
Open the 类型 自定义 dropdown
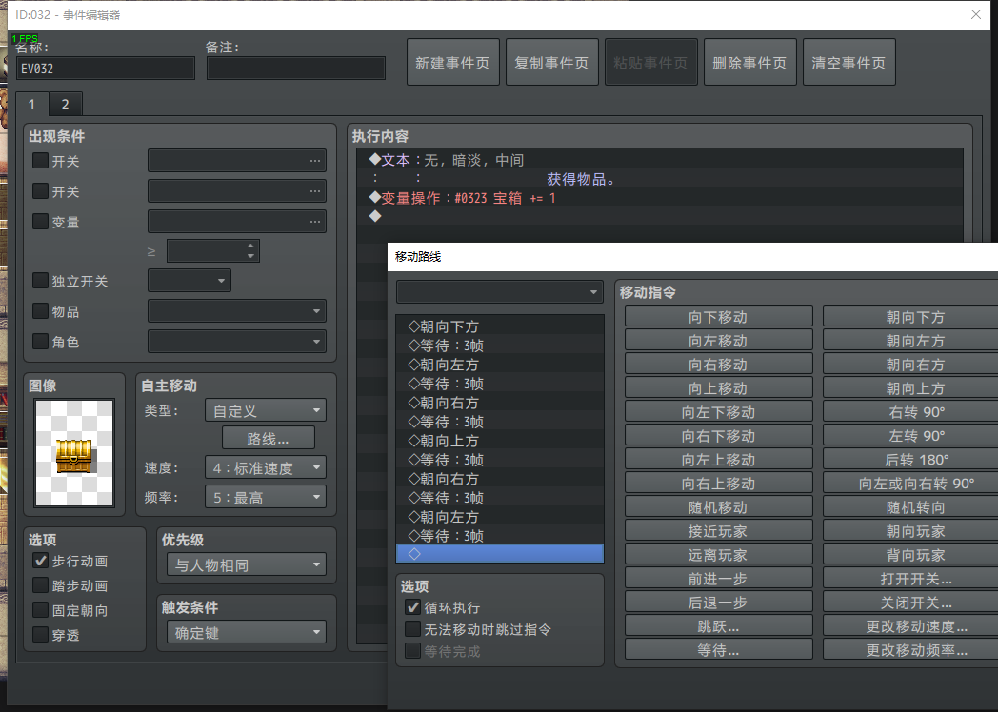coord(266,410)
